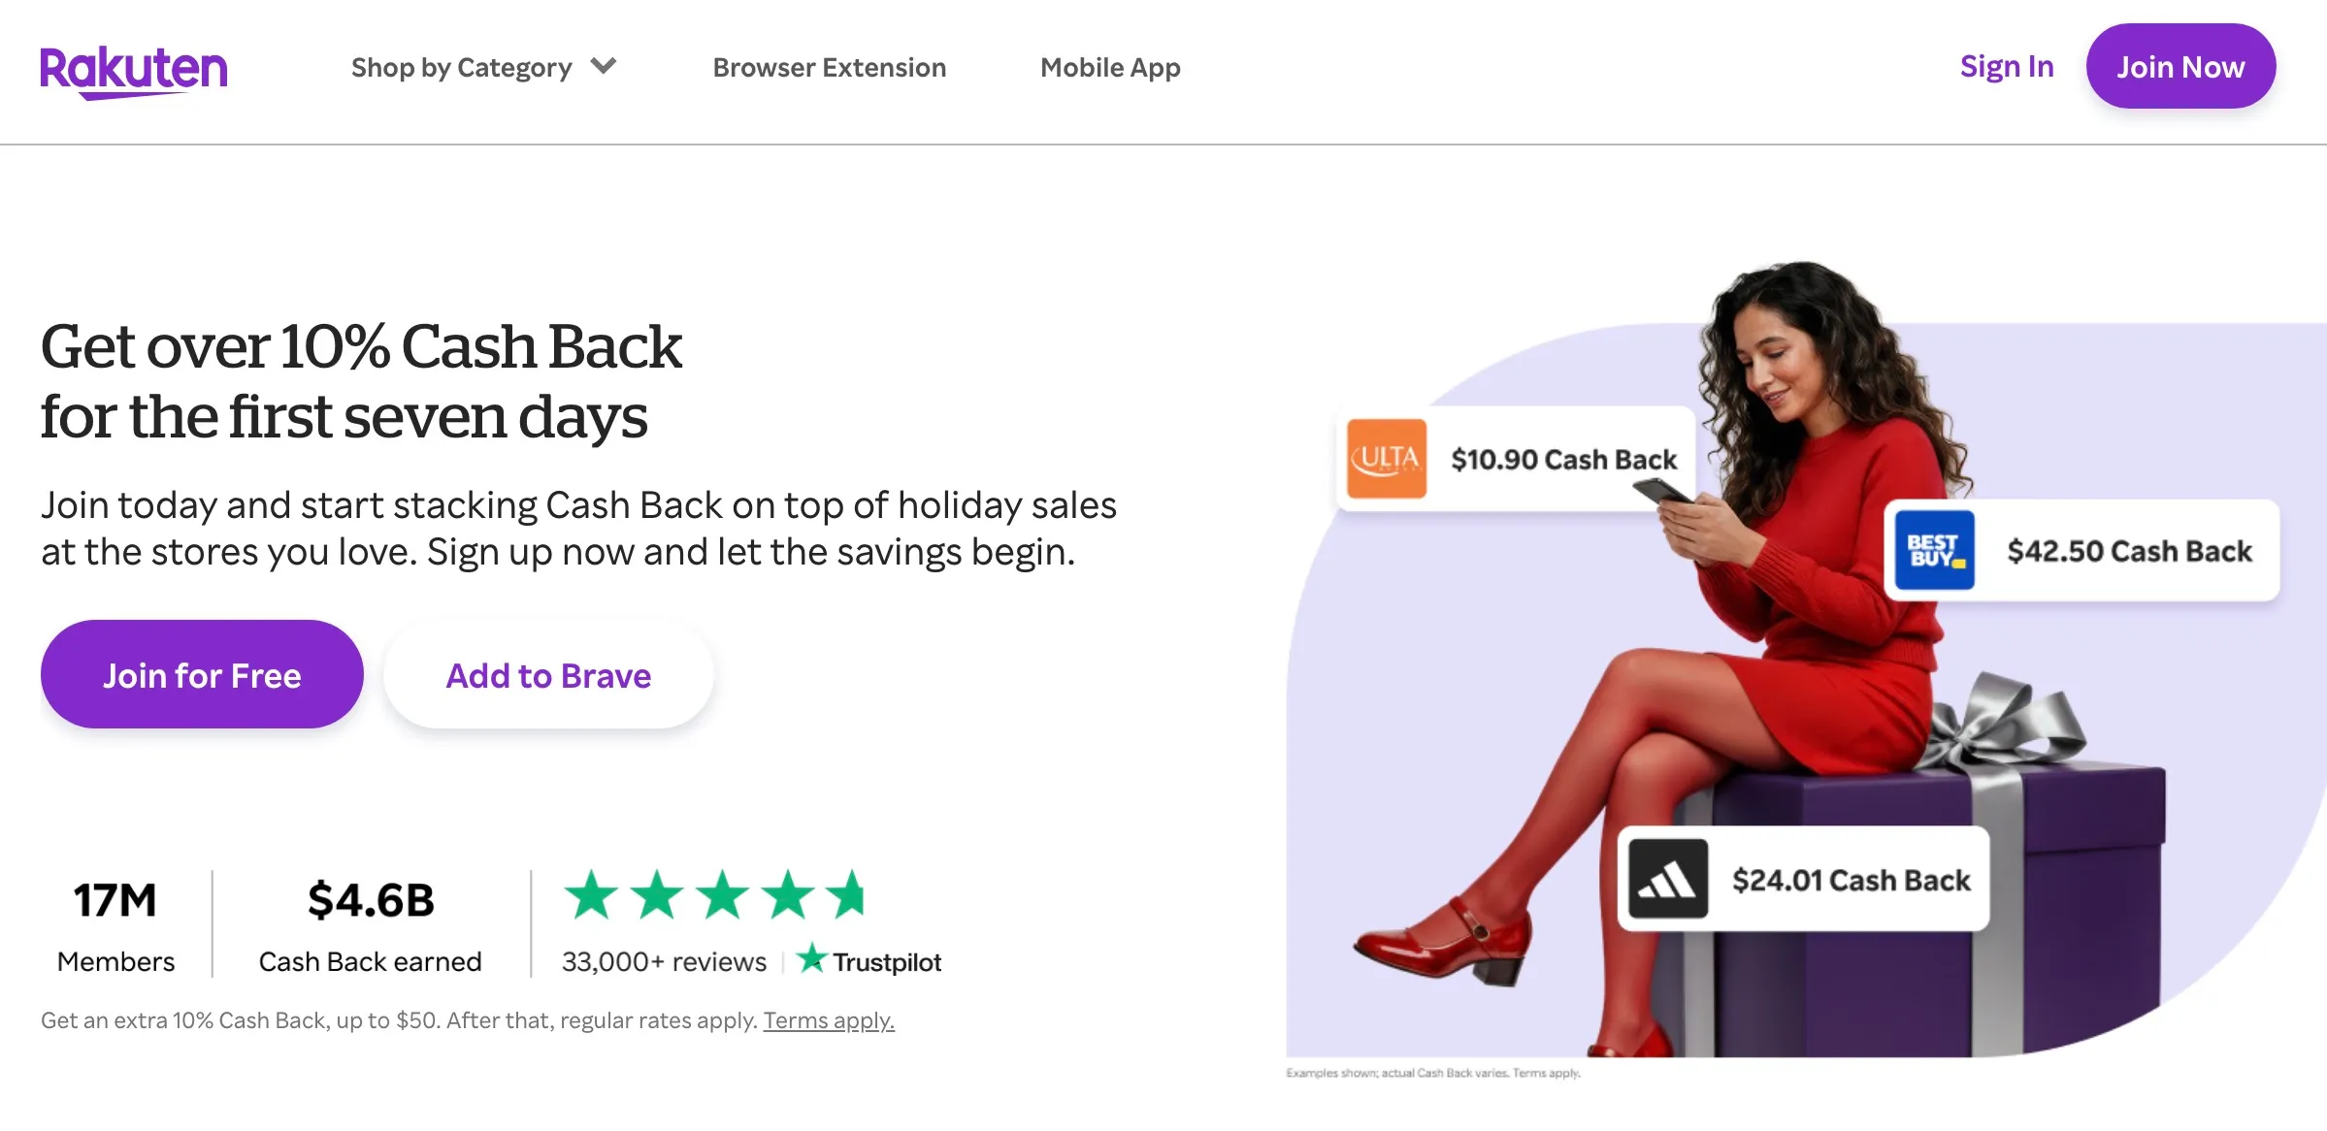Expand the Shop by Category chevron
This screenshot has height=1131, width=2327.
(604, 66)
